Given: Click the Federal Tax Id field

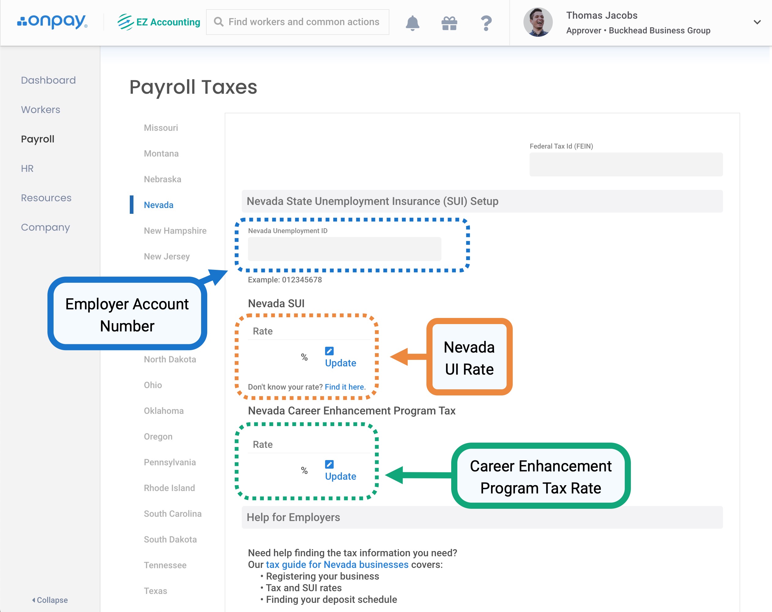Looking at the screenshot, I should pyautogui.click(x=626, y=164).
